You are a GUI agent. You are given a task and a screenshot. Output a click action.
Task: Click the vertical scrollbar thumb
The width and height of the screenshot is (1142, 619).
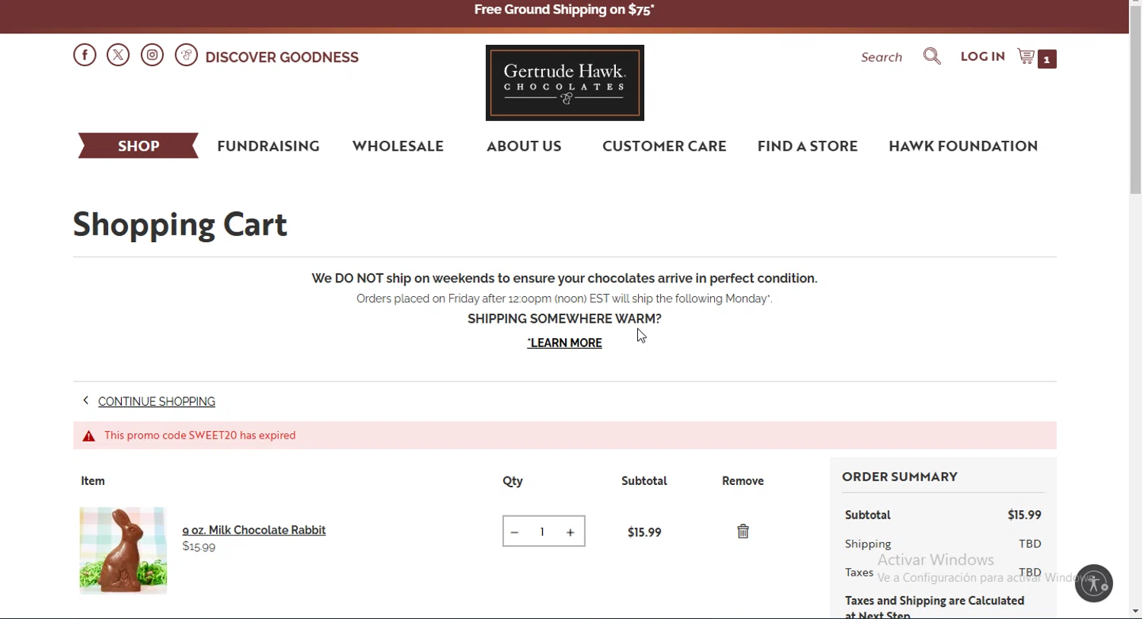(x=1135, y=99)
